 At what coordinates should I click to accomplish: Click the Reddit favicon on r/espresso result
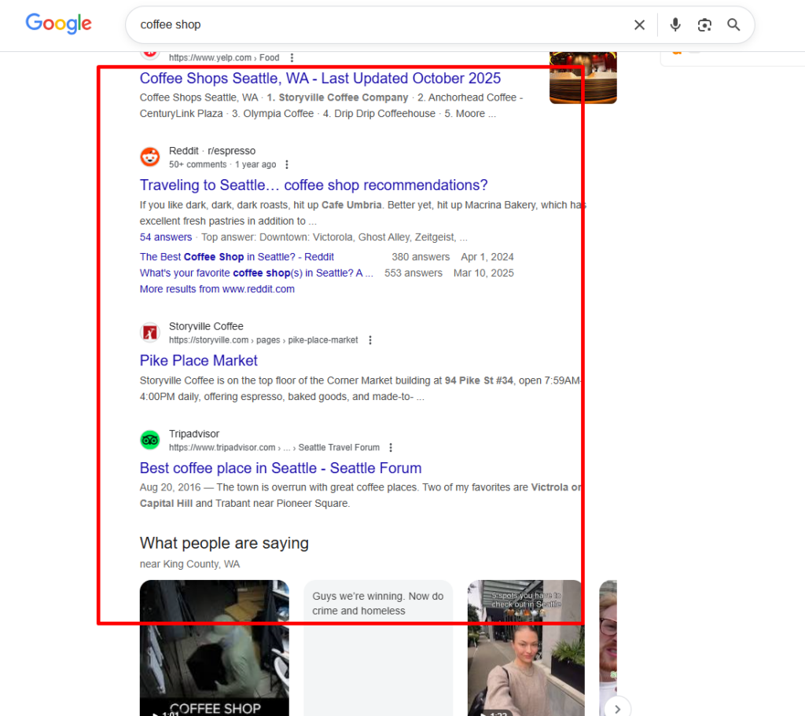(149, 156)
